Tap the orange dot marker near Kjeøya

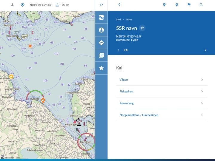30,46
